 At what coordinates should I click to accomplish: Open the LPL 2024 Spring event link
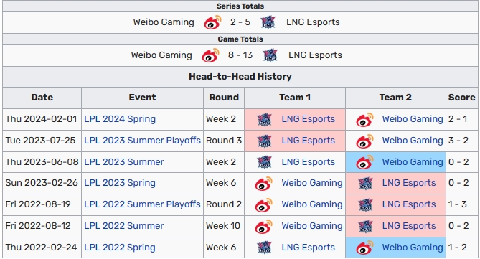point(120,119)
